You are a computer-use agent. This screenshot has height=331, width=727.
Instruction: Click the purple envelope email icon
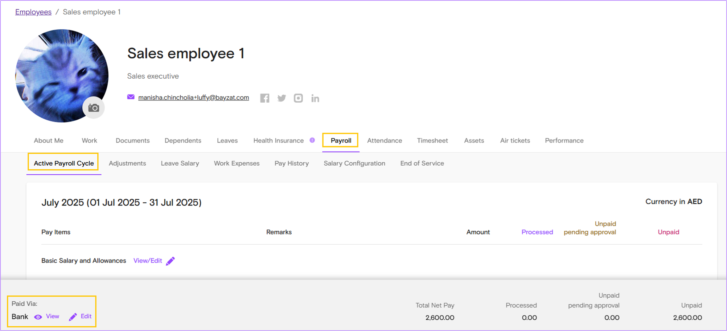[131, 97]
